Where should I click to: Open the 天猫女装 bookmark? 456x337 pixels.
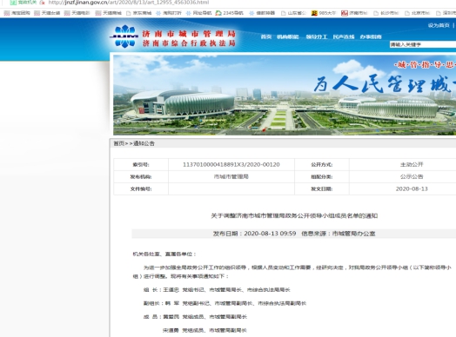(47, 13)
